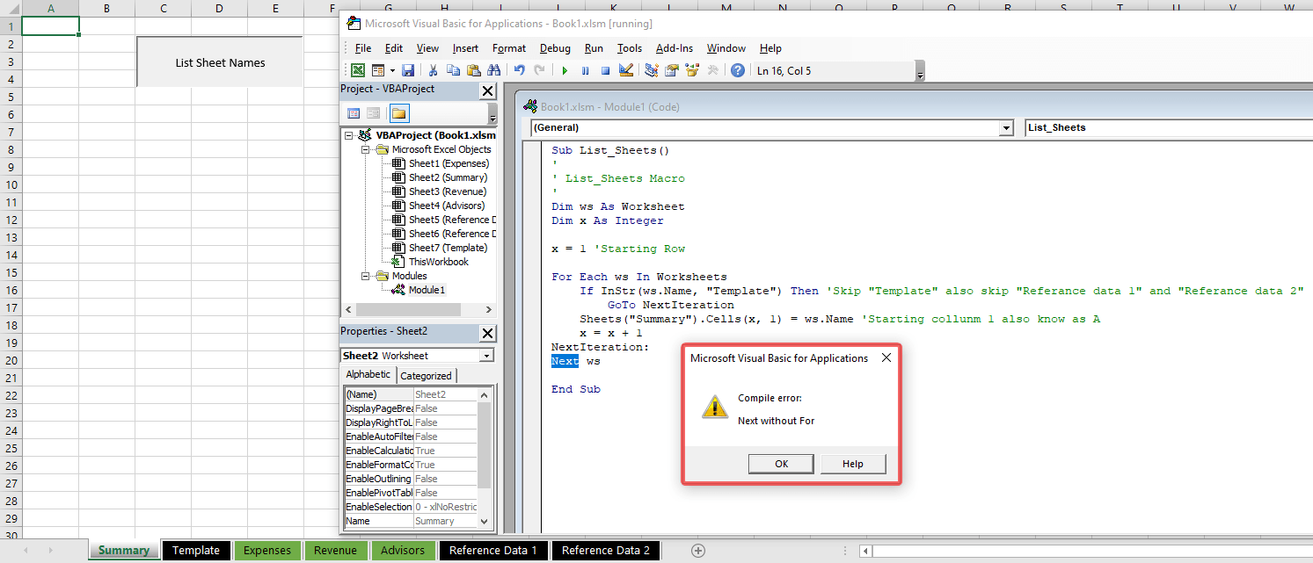Screen dimensions: 1313x563
Task: Open the Object Browser icon
Action: coord(691,70)
